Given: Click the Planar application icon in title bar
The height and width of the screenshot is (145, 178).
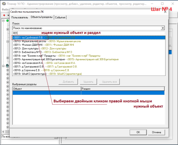Looking at the screenshot, I should (x=4, y=4).
